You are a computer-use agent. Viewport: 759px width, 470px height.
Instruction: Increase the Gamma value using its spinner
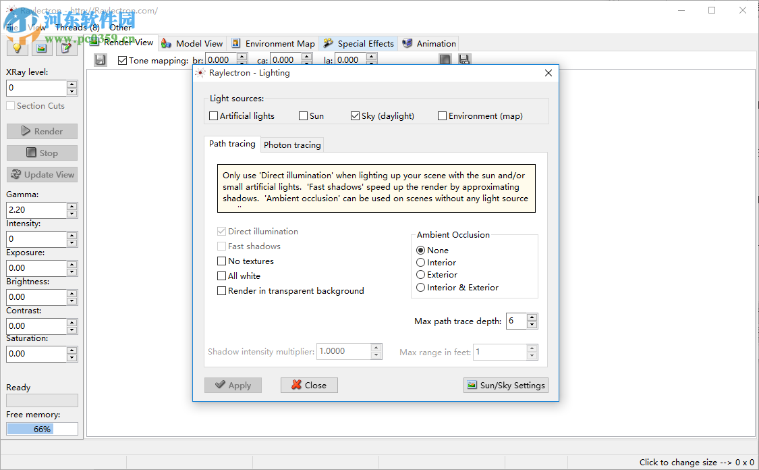(73, 206)
